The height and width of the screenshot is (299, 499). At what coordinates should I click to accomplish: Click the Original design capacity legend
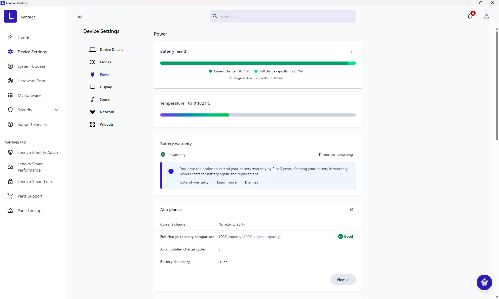tap(256, 78)
